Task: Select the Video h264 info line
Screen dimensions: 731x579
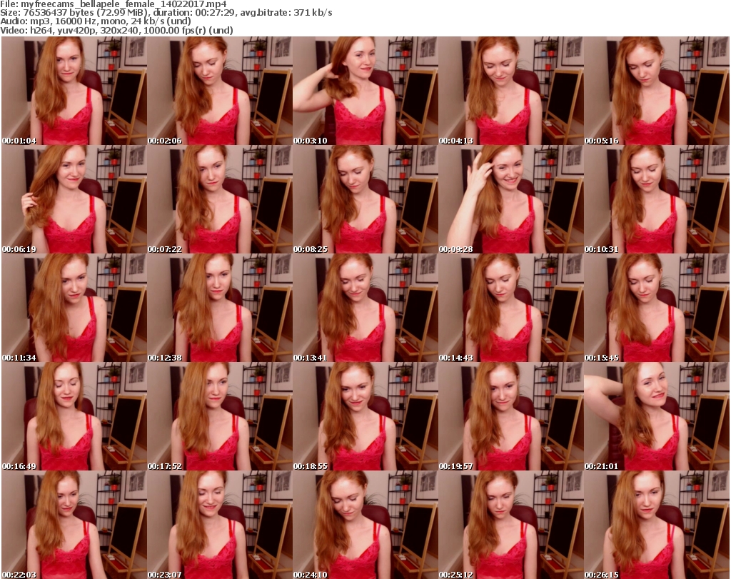Action: 116,30
